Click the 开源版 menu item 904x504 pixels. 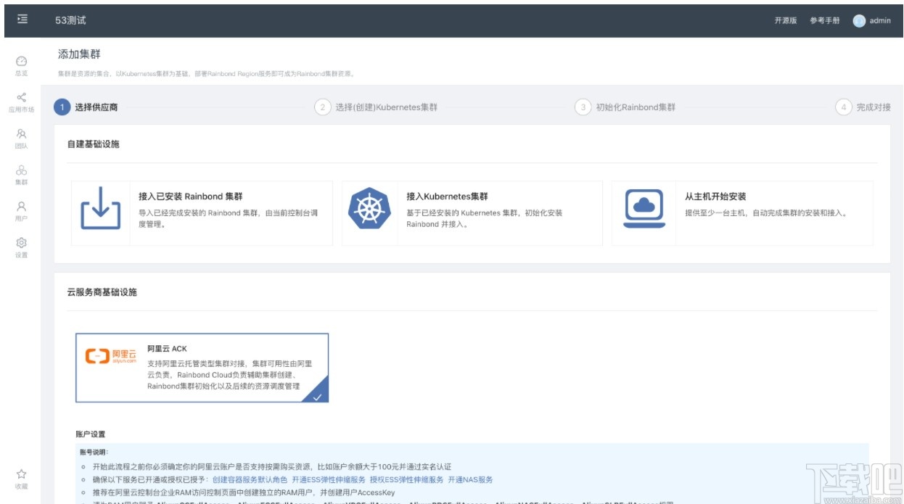(x=784, y=20)
